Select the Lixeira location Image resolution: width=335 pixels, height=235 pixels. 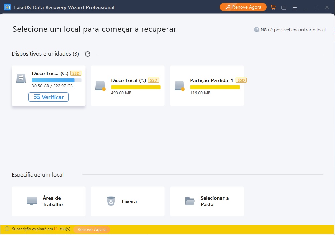(128, 201)
